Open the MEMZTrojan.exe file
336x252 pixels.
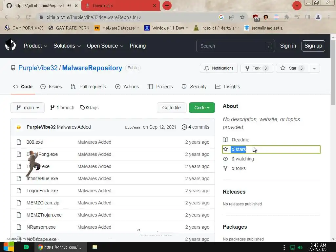pyautogui.click(x=44, y=215)
